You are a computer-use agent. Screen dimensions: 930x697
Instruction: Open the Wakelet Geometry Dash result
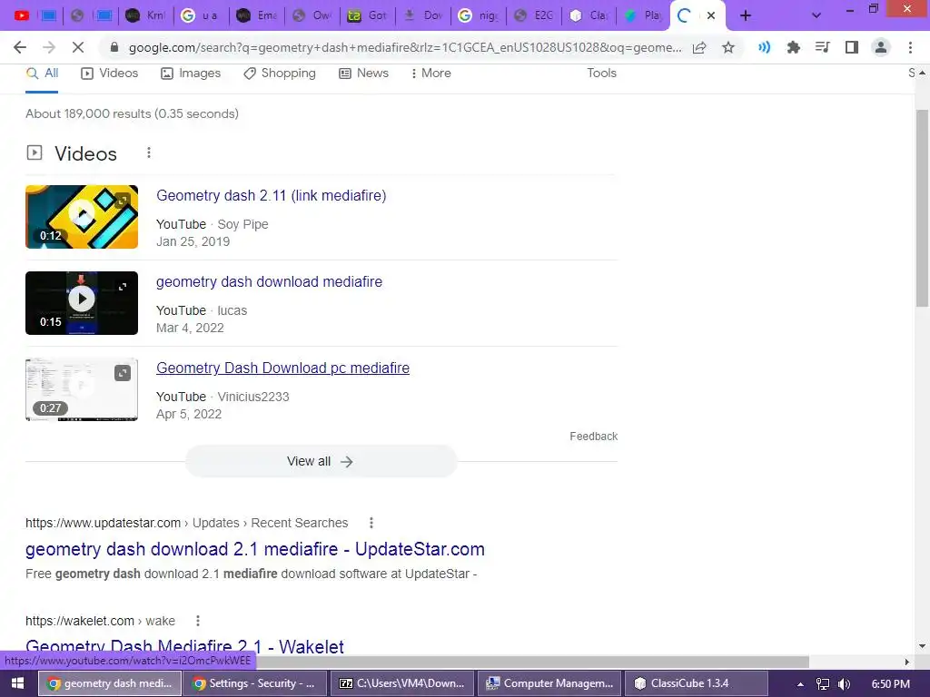point(184,646)
